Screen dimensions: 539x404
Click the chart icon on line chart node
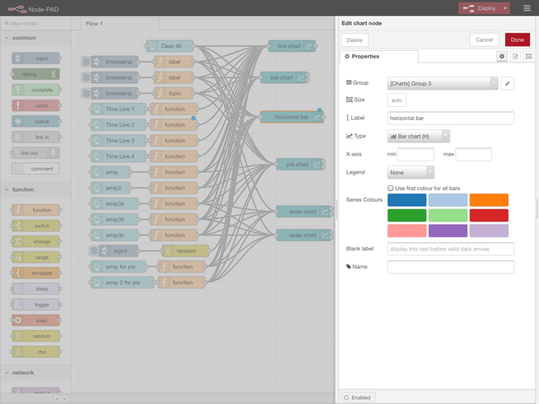(310, 46)
